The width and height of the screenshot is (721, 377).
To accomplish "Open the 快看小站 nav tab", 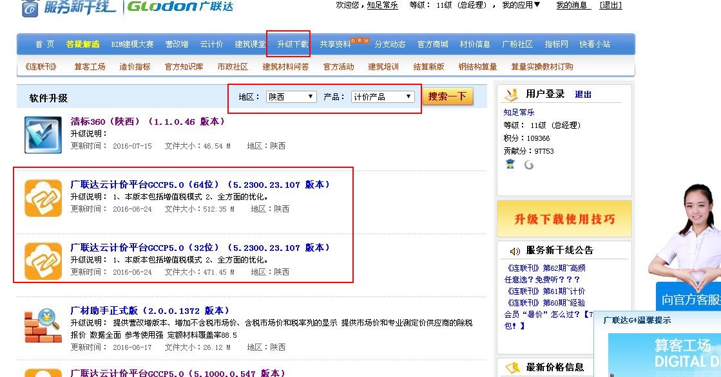I will pyautogui.click(x=595, y=44).
